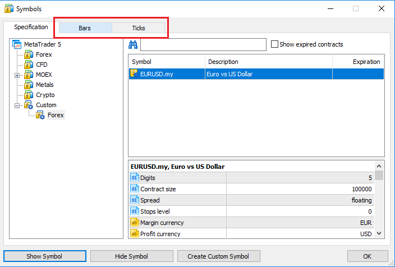Click the specification scrollbar up arrow
The width and height of the screenshot is (395, 267).
pyautogui.click(x=379, y=166)
